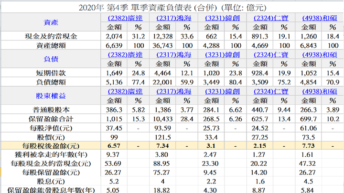Click the 負債總額 row label
The width and height of the screenshot is (344, 193).
(x=51, y=82)
